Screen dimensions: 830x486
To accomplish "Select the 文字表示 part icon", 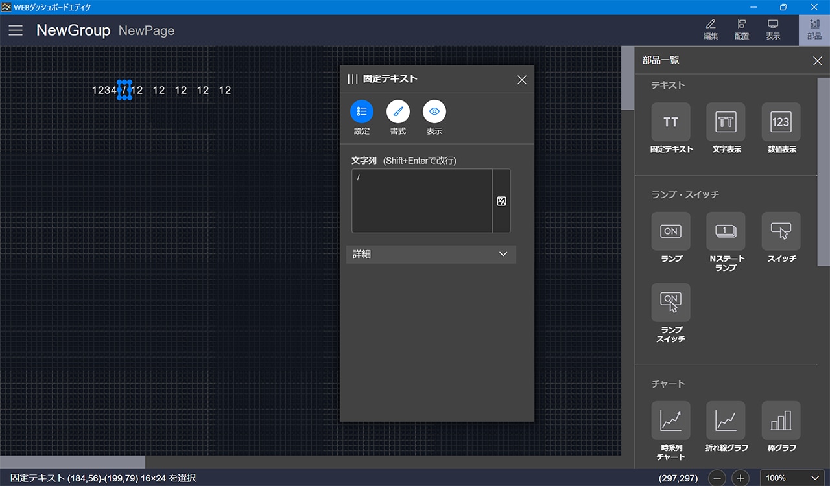I will (726, 122).
